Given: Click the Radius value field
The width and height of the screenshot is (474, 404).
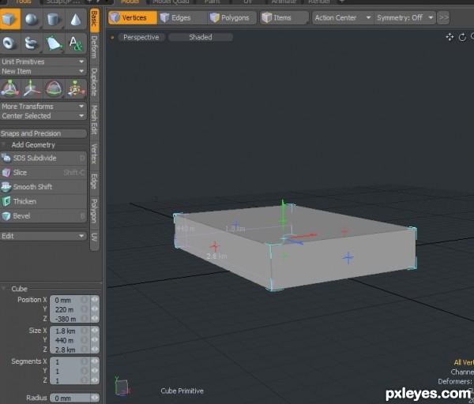Looking at the screenshot, I should (x=70, y=398).
